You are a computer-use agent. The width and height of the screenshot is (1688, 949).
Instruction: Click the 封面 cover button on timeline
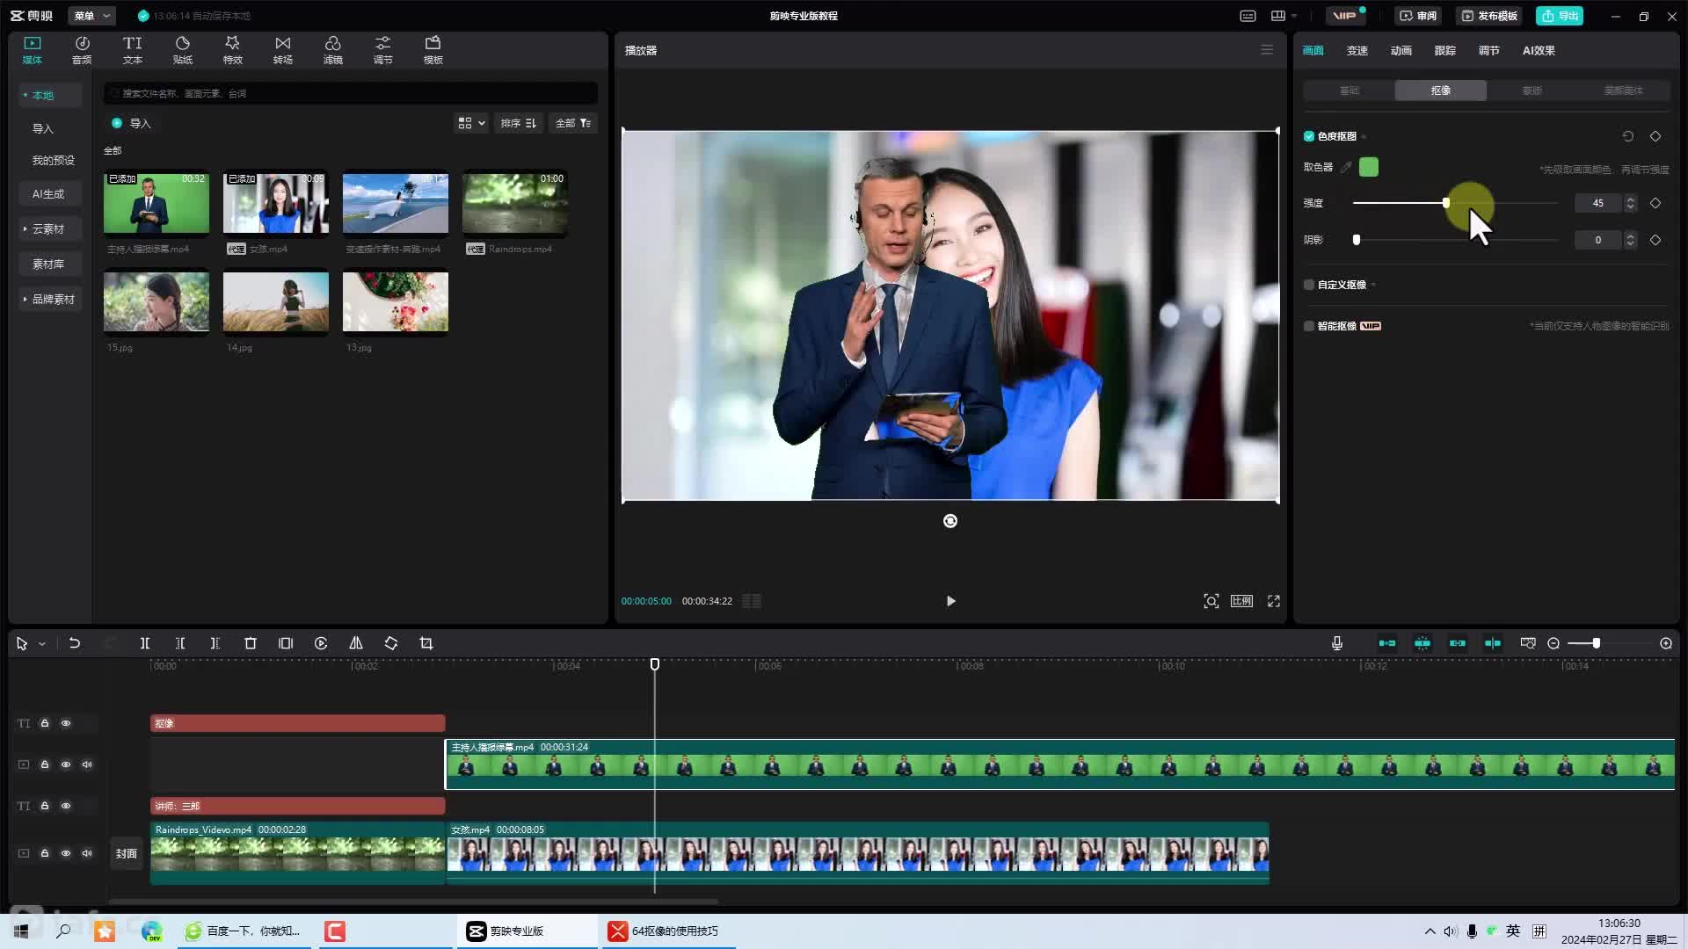[x=127, y=853]
